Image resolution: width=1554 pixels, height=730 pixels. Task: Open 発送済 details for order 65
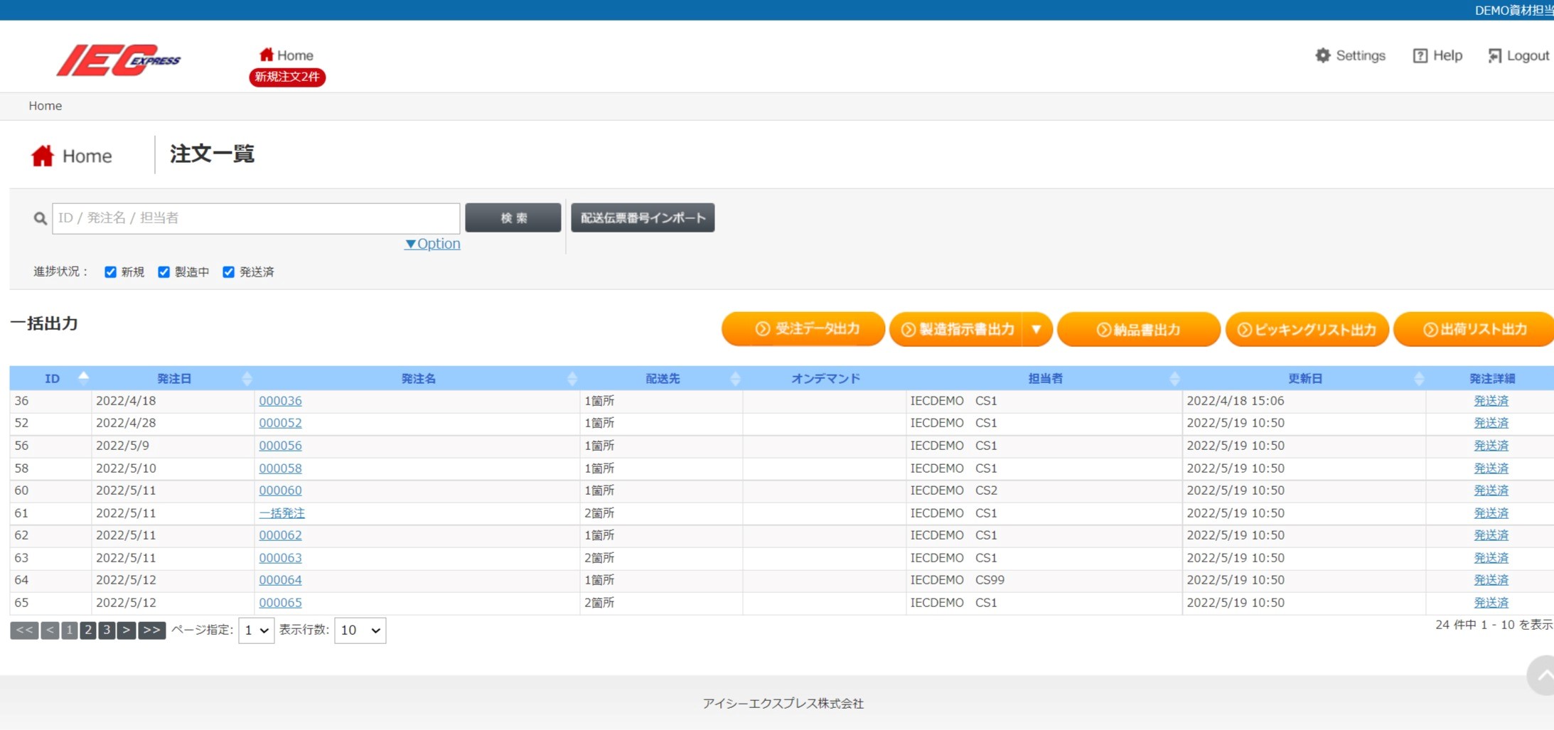[1491, 603]
